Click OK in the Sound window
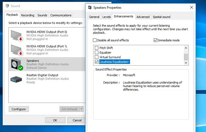206x132 pixels. 55,120
